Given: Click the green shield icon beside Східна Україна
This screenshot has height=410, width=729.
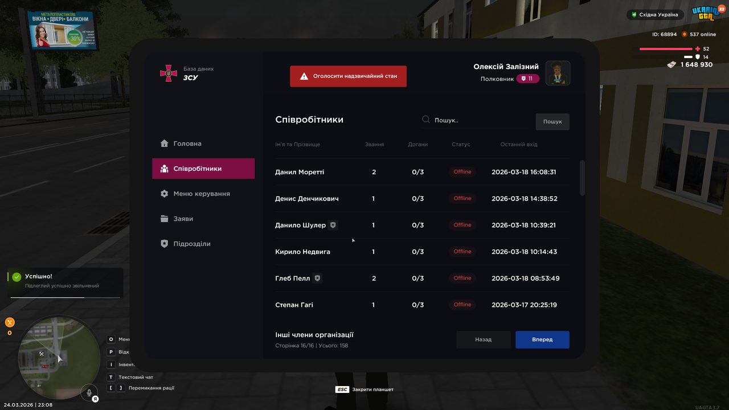Looking at the screenshot, I should pos(634,15).
